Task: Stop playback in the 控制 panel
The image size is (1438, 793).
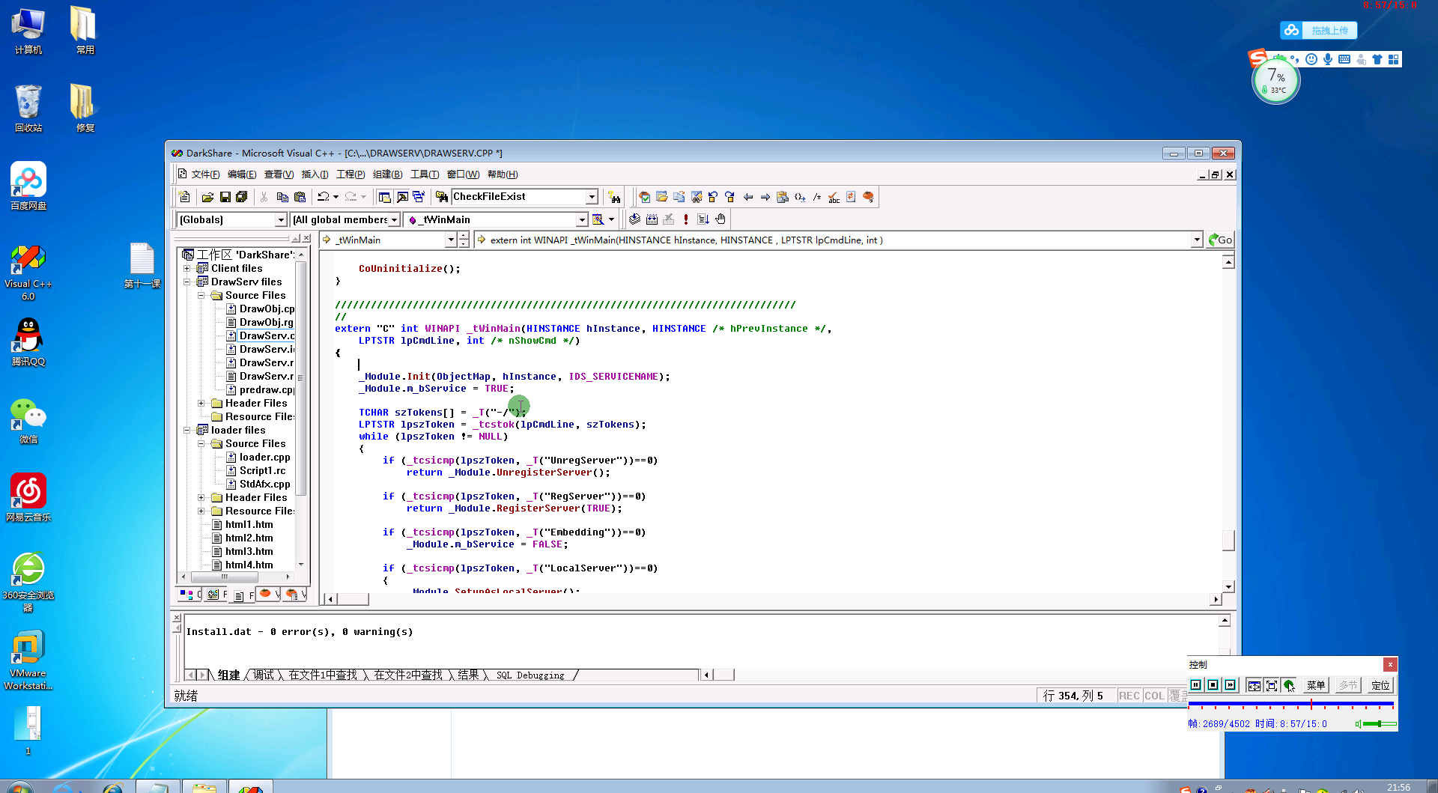Action: (x=1213, y=685)
